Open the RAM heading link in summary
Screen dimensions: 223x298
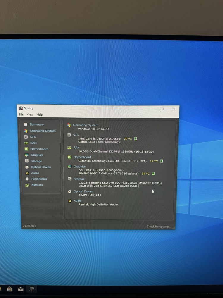coord(77,148)
